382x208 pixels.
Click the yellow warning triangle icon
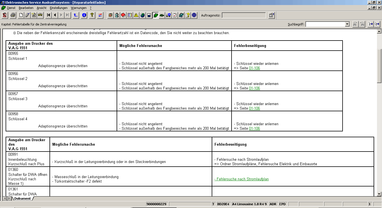pos(136,15)
